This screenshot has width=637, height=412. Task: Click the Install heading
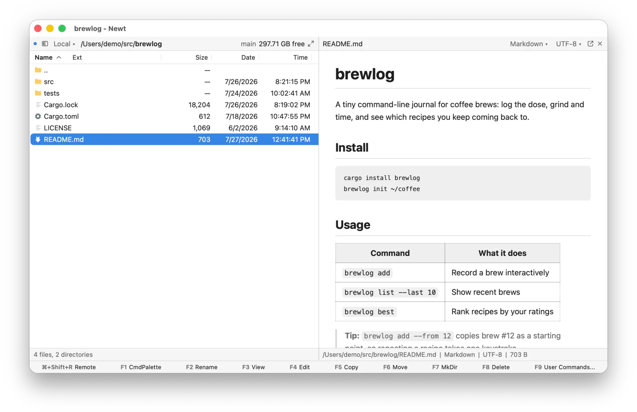tap(352, 148)
